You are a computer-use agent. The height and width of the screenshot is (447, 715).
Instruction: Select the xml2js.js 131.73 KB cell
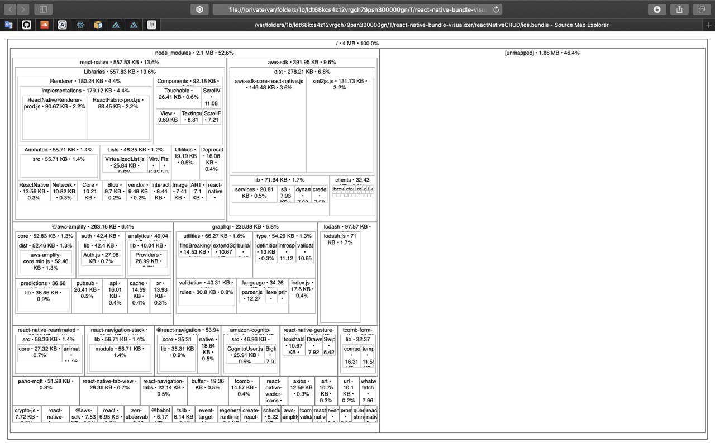tap(340, 125)
